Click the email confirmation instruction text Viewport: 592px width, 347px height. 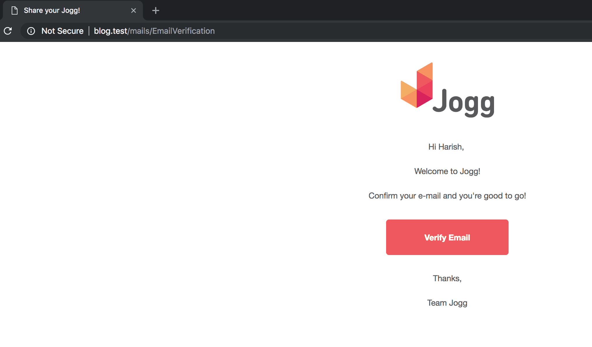[447, 196]
